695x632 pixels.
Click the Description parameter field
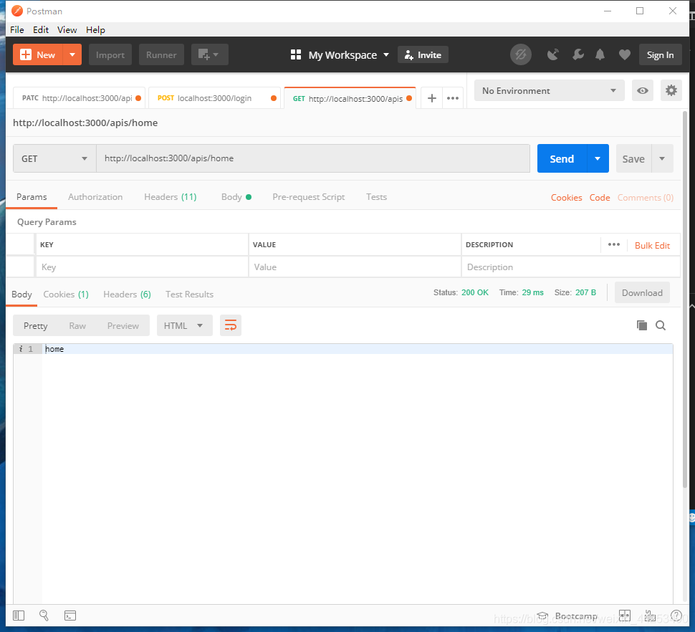pos(570,267)
